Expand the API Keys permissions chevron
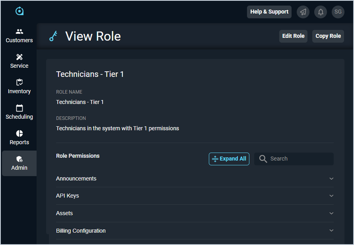 [x=331, y=196]
